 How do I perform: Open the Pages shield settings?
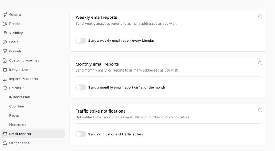pyautogui.click(x=14, y=115)
